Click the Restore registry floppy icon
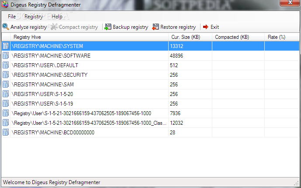The height and width of the screenshot is (188, 301). pyautogui.click(x=156, y=27)
